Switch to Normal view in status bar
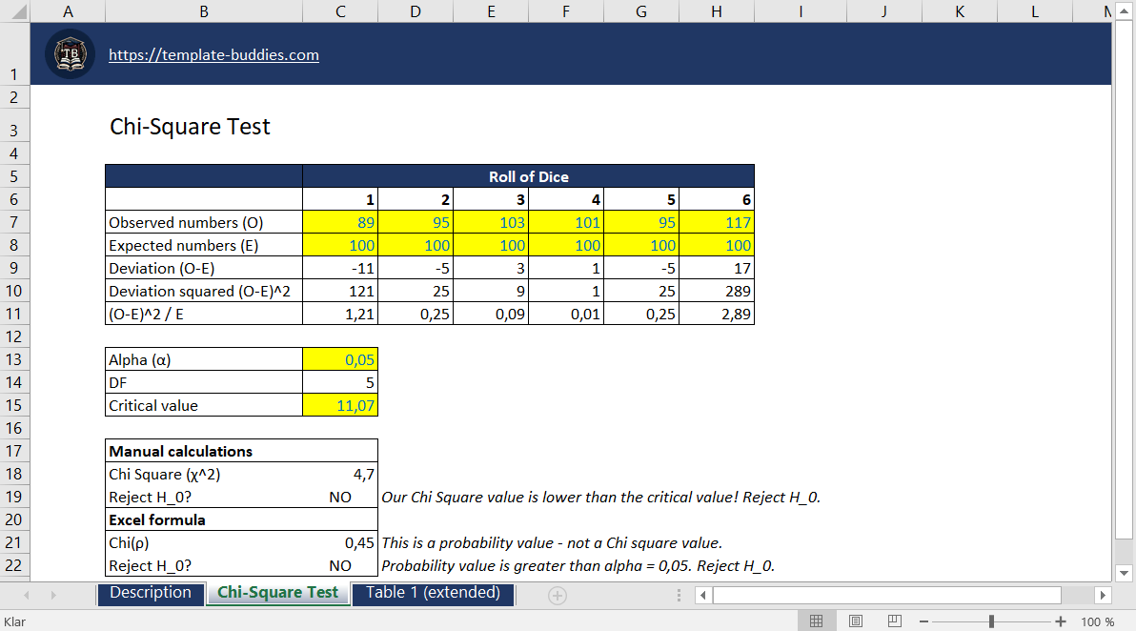This screenshot has width=1136, height=631. coord(817,620)
